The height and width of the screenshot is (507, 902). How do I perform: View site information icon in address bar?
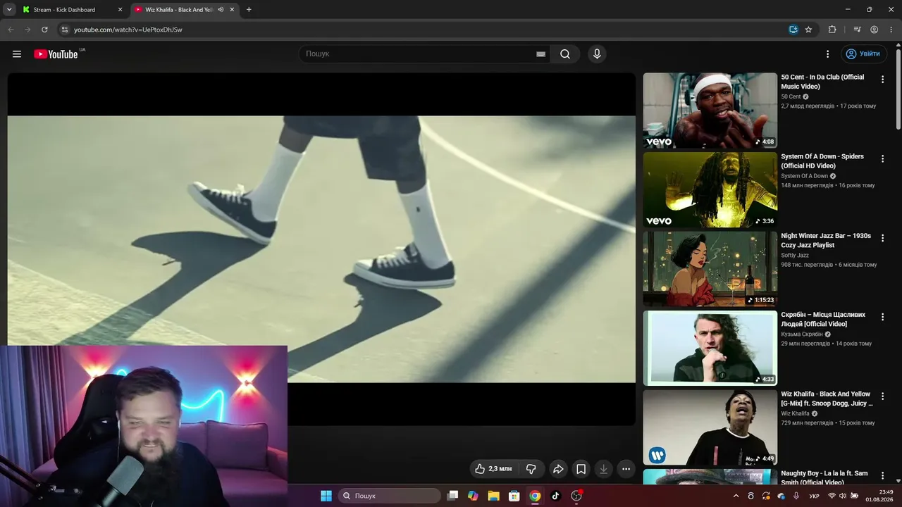[64, 30]
